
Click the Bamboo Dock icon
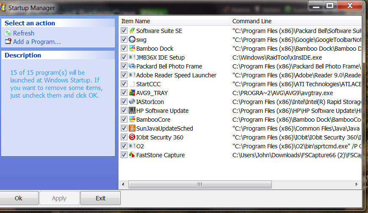tap(132, 48)
